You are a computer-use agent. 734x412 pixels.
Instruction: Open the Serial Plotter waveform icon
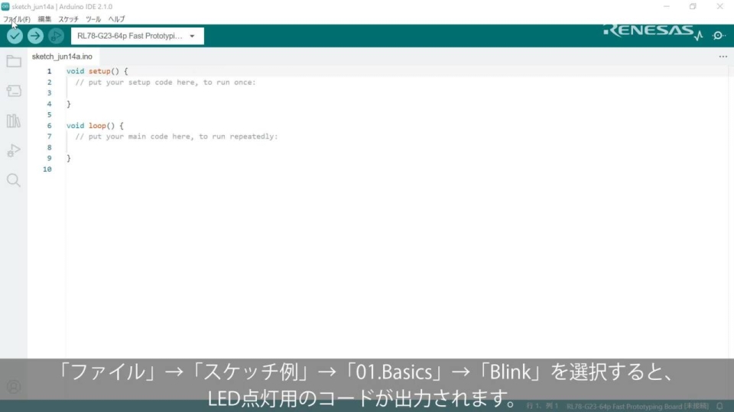coord(698,36)
